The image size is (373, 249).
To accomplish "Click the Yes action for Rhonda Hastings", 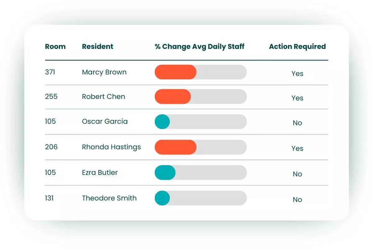I will [x=297, y=148].
